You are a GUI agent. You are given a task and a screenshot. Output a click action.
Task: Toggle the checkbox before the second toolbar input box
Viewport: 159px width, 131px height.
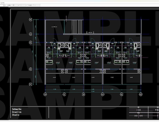(19, 5)
